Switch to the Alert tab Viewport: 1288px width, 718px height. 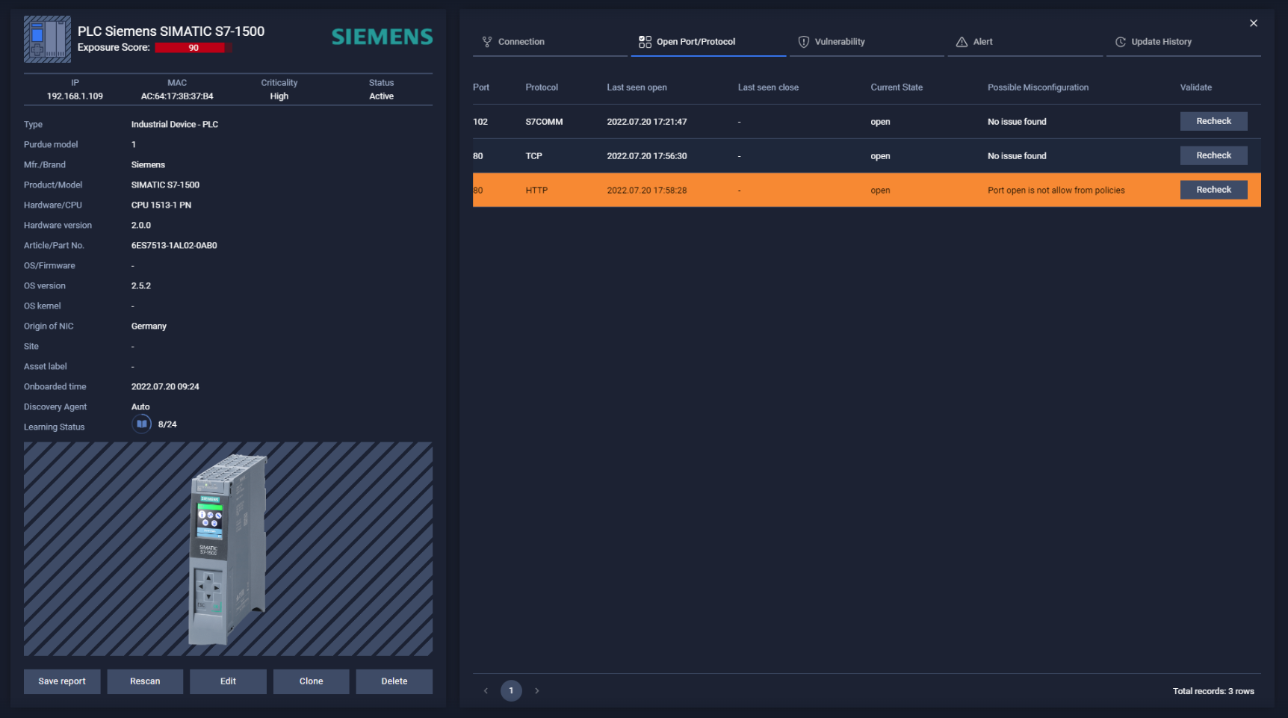(1025, 42)
